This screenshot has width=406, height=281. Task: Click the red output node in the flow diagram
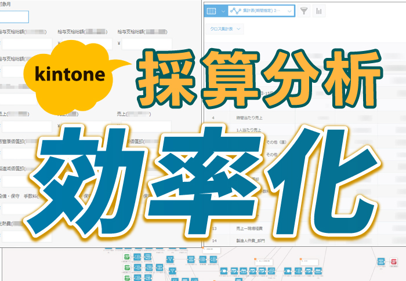394,261
